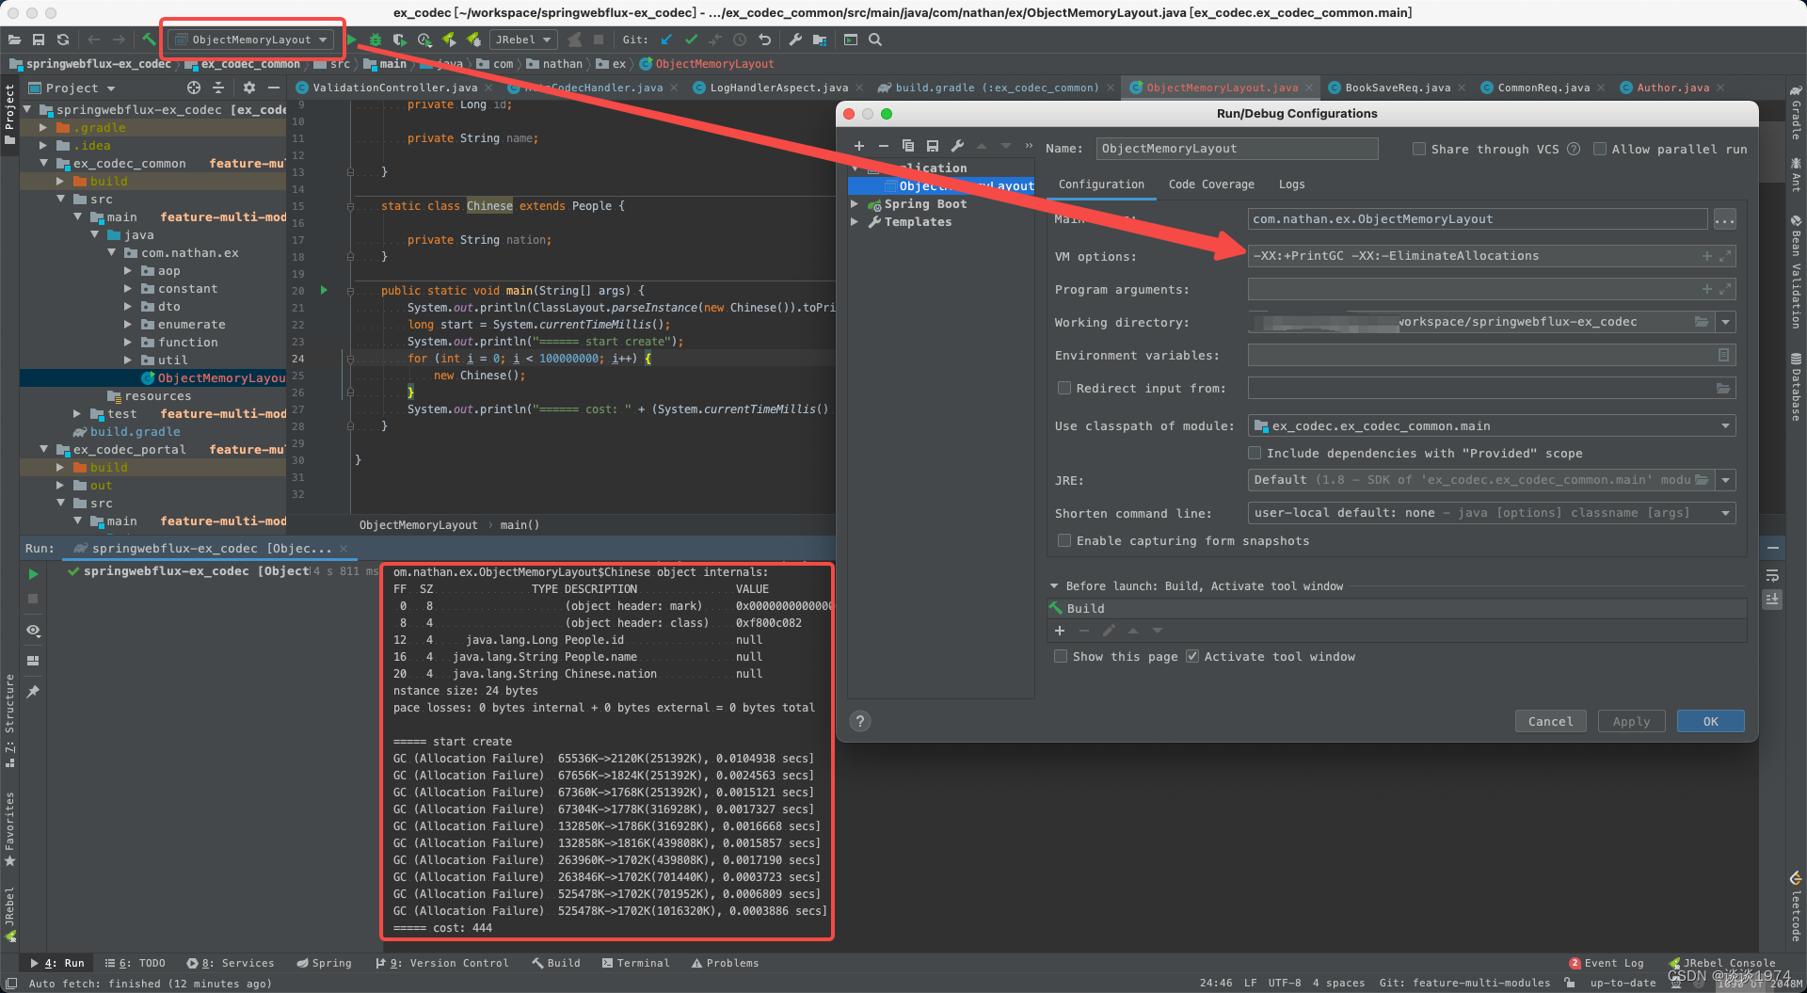Expand Spring Boot configurations node
This screenshot has height=993, width=1807.
coord(855,204)
